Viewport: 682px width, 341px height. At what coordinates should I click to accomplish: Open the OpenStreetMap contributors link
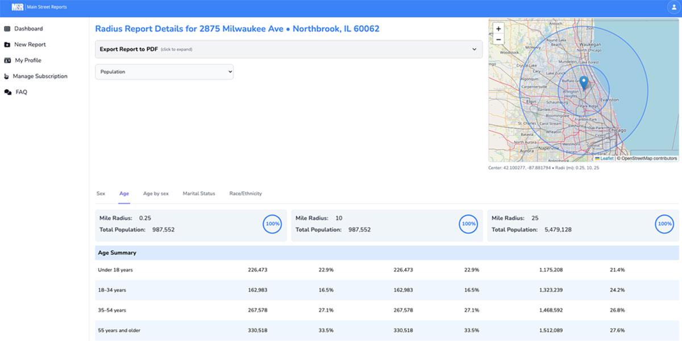click(x=648, y=158)
